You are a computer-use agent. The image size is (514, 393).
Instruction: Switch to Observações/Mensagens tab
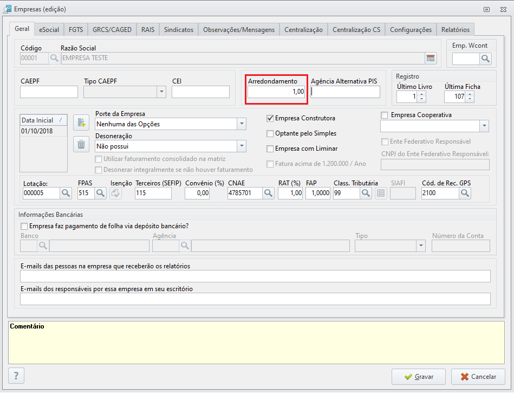coord(239,29)
